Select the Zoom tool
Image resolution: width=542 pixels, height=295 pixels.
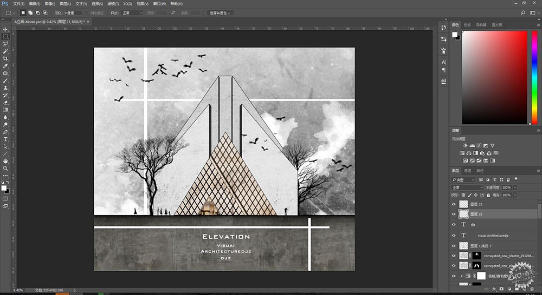coord(5,168)
